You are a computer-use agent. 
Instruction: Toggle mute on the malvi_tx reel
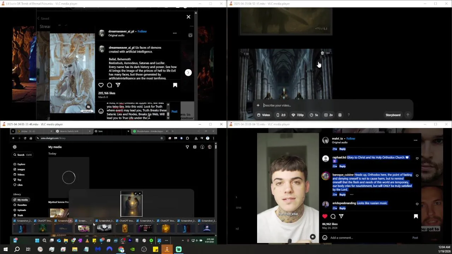(x=313, y=237)
